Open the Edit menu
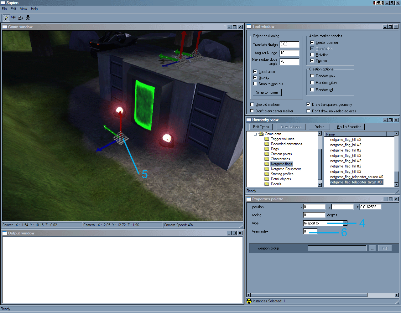The image size is (401, 313). pyautogui.click(x=13, y=9)
